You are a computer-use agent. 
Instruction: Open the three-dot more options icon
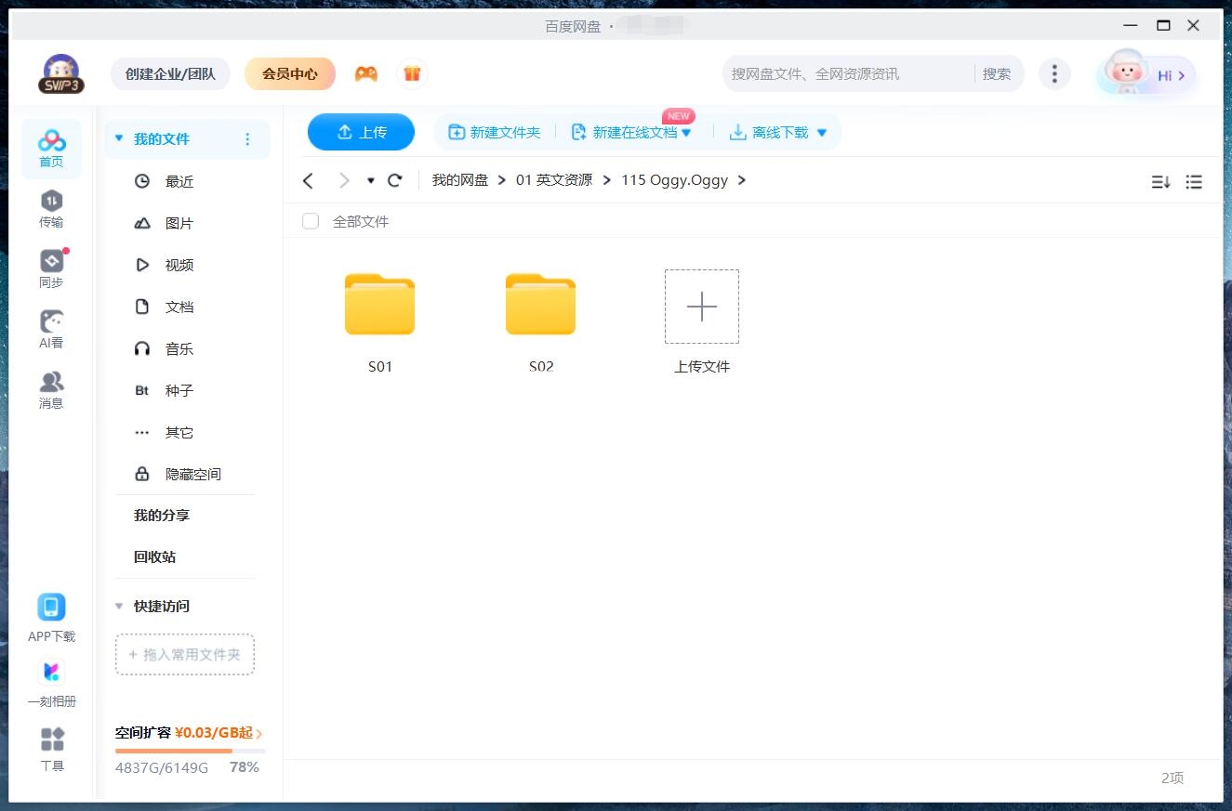pyautogui.click(x=1054, y=72)
